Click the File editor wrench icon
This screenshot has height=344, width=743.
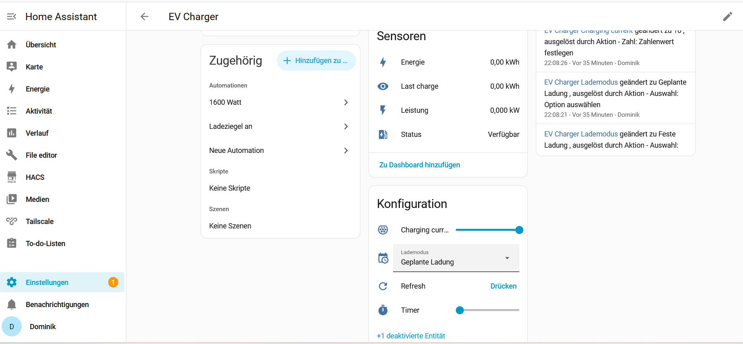click(12, 155)
